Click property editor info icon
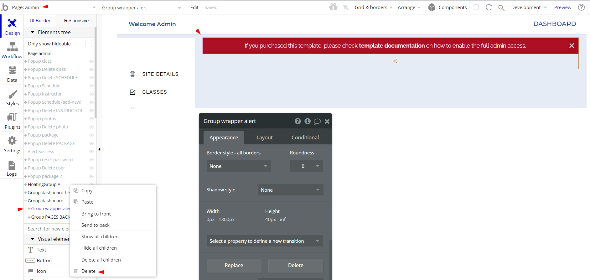590x280 pixels. (x=308, y=121)
